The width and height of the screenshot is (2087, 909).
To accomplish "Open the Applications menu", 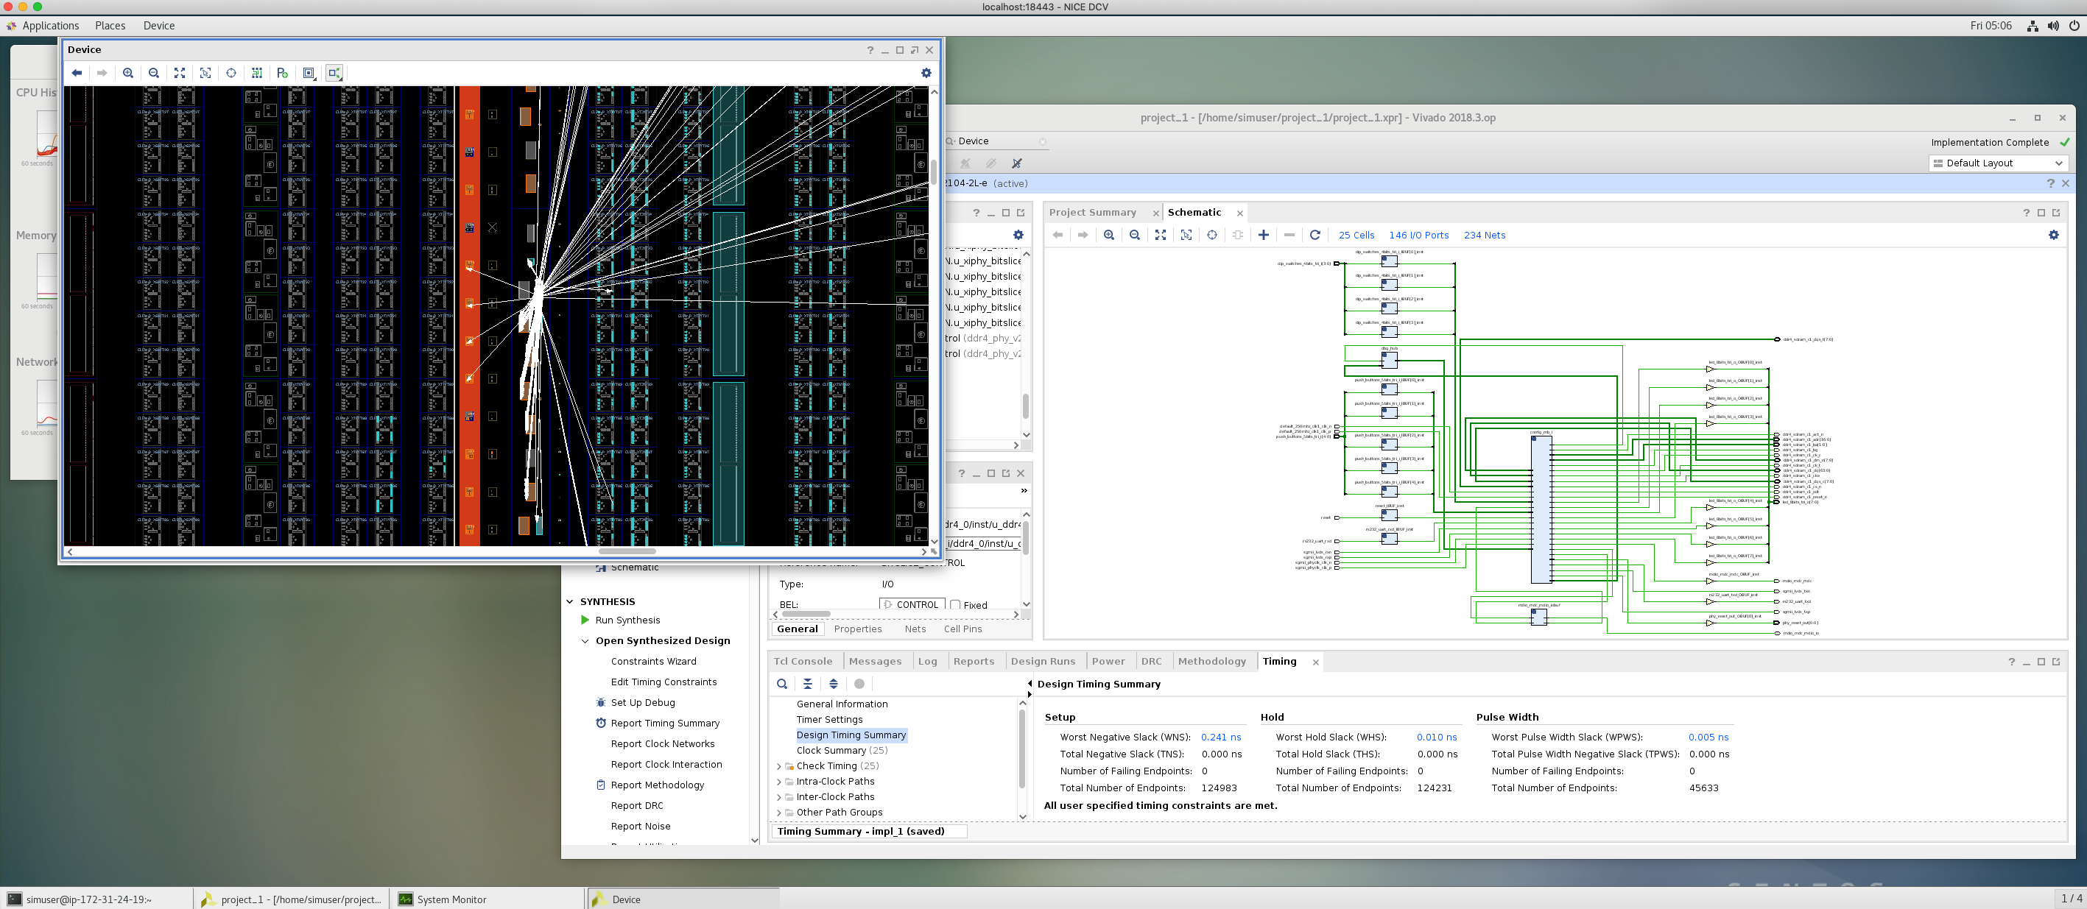I will pos(50,25).
